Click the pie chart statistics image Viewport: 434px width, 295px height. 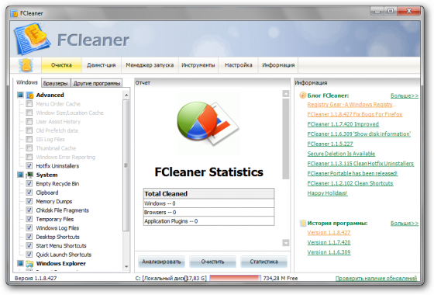point(208,123)
